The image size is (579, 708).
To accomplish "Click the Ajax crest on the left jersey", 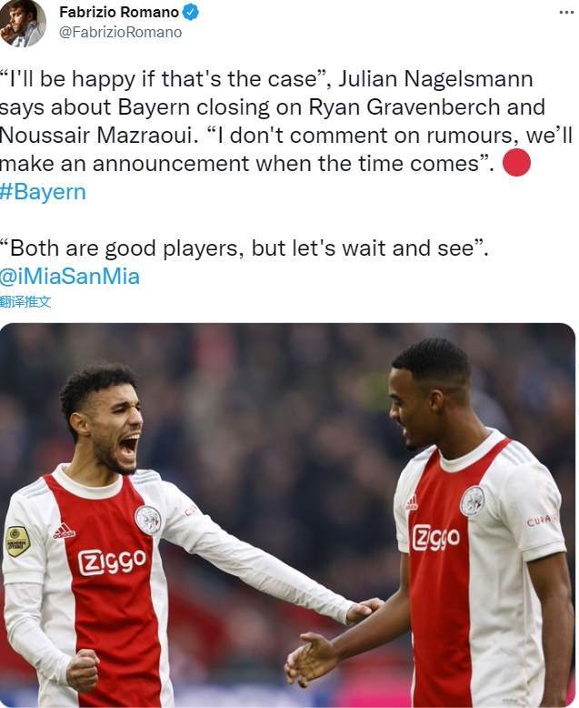I will click(x=148, y=520).
